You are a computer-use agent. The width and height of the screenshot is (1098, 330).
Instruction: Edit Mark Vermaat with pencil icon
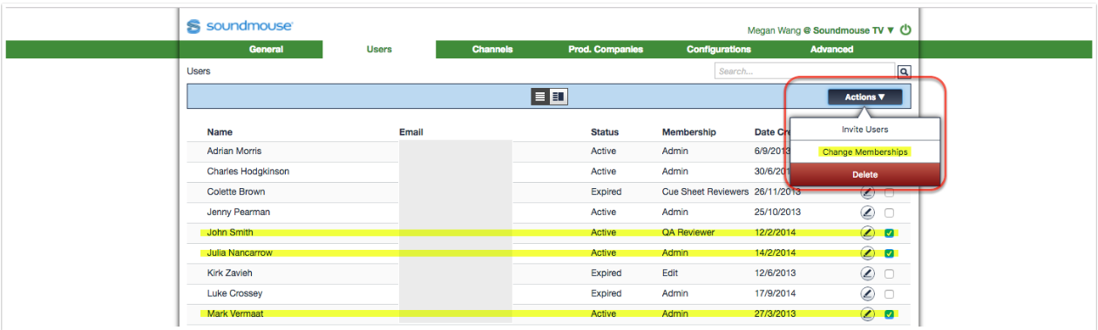pos(867,314)
